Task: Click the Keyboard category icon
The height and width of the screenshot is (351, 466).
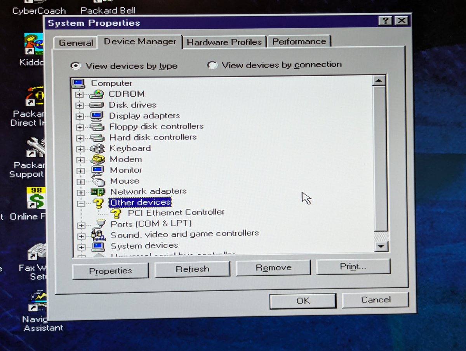Action: [x=97, y=148]
